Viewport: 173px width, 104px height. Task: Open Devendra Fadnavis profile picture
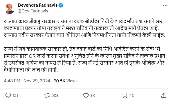click(10, 9)
